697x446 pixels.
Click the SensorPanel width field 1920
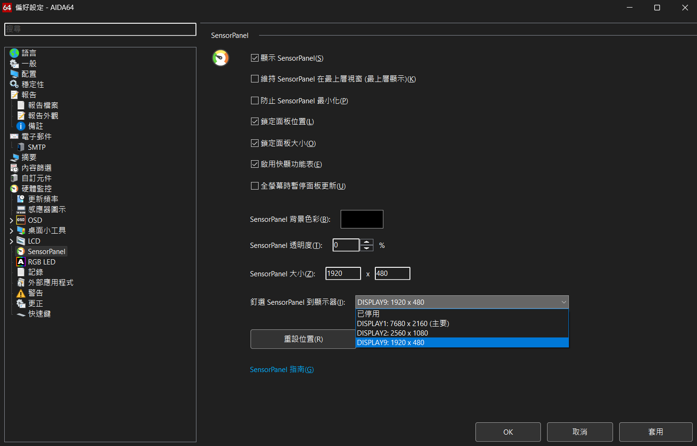coord(343,273)
